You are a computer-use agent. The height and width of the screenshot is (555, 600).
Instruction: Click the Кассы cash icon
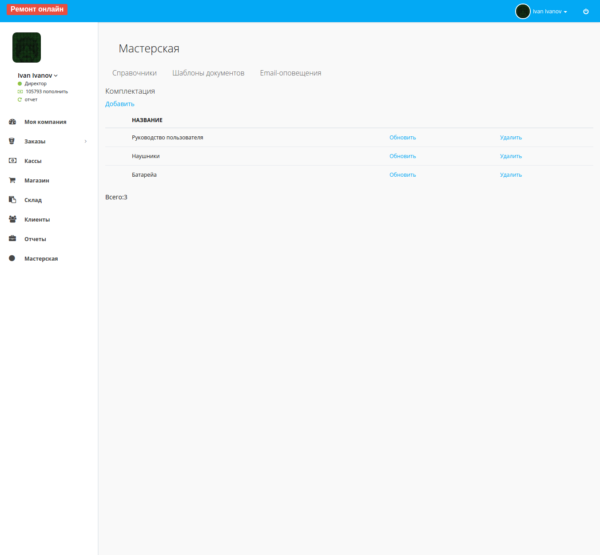point(12,161)
